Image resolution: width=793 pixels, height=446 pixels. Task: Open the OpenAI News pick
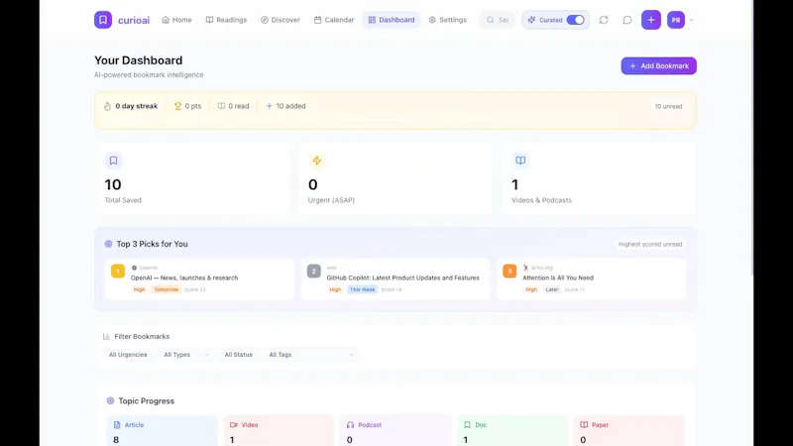pos(199,279)
